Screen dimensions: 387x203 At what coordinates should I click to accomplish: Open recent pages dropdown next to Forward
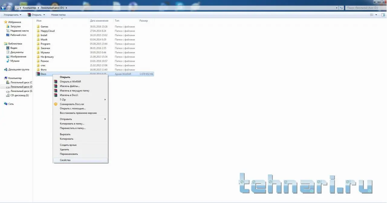tap(13, 8)
